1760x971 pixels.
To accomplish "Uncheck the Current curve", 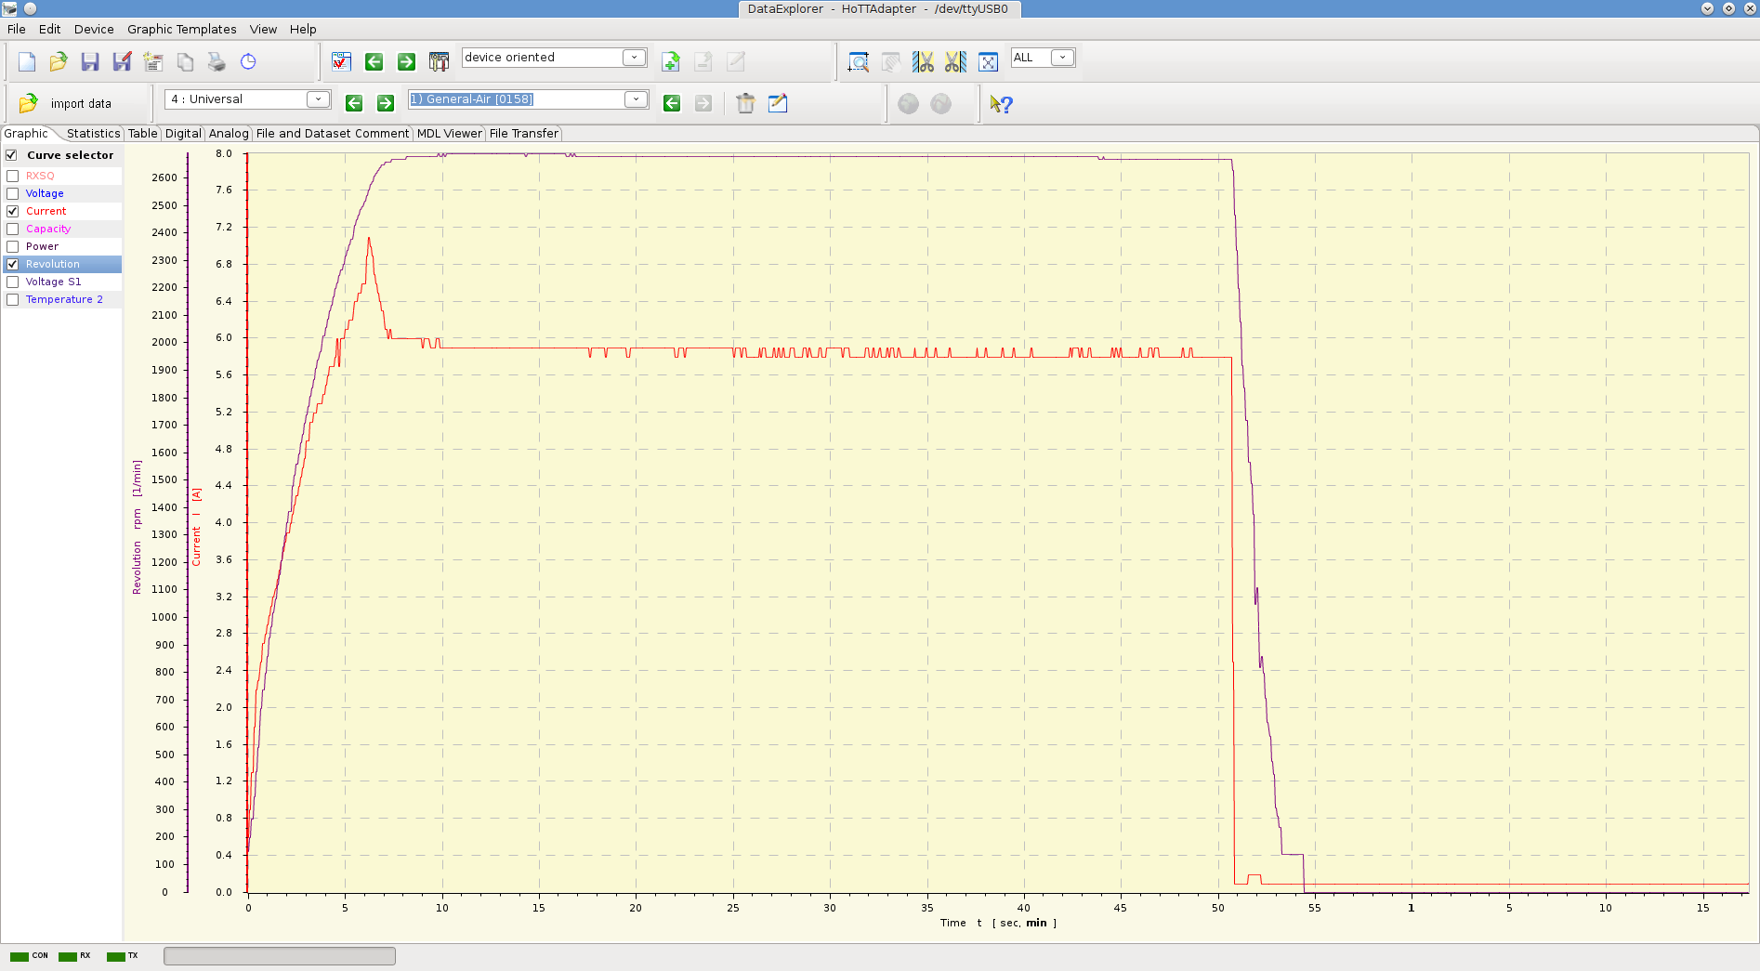I will click(13, 211).
